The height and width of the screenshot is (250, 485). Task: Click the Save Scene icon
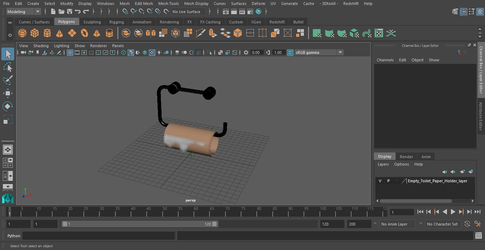pyautogui.click(x=70, y=12)
